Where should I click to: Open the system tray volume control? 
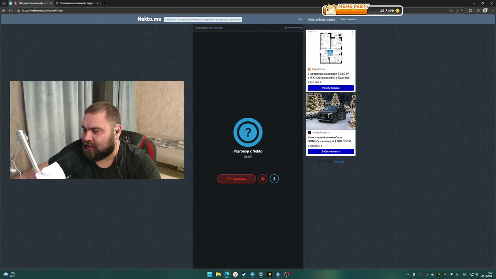477,274
